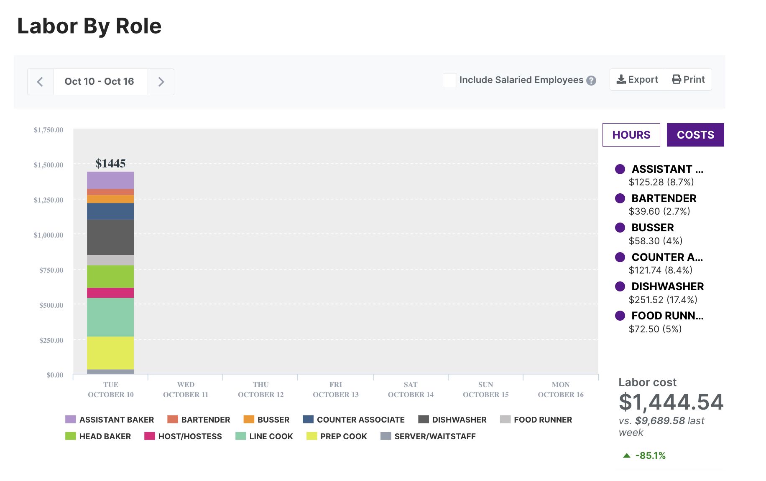Go to the previous week with left chevron
Viewport: 766px width, 481px height.
point(40,81)
